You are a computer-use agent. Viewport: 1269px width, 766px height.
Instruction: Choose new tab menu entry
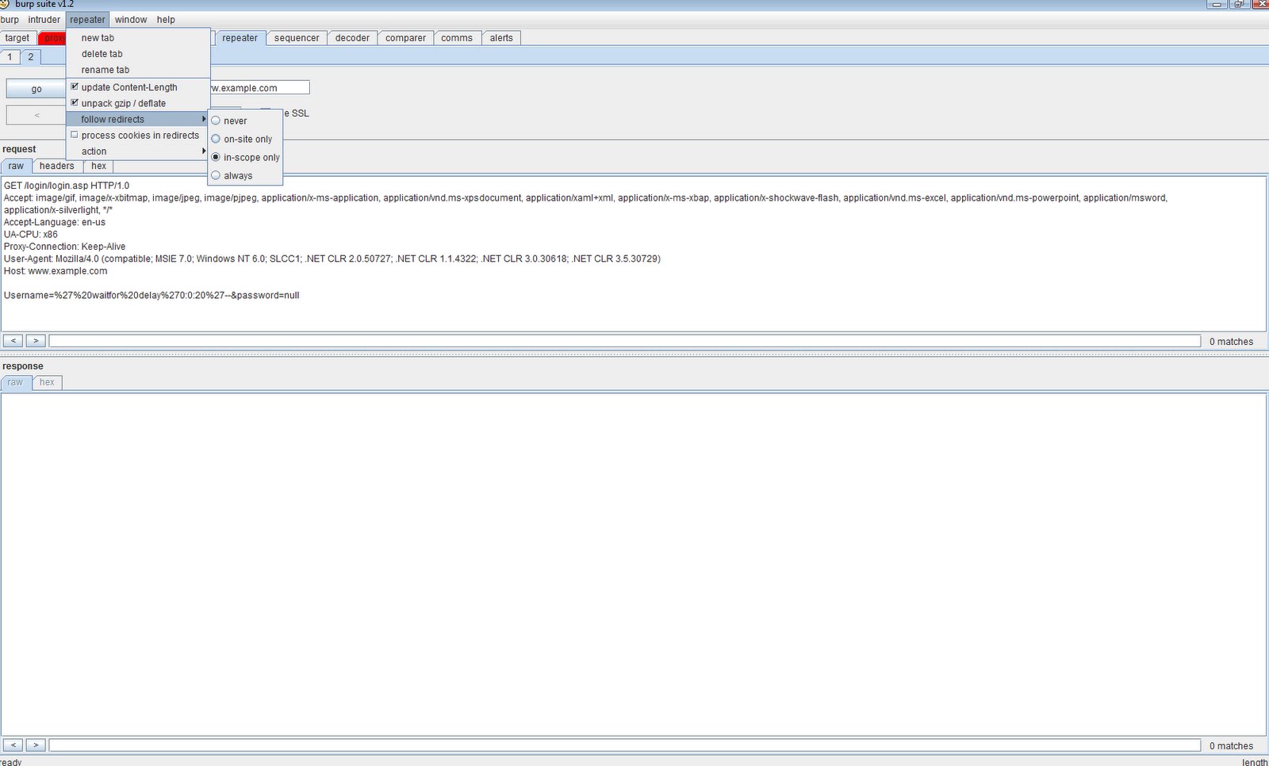[x=138, y=37]
